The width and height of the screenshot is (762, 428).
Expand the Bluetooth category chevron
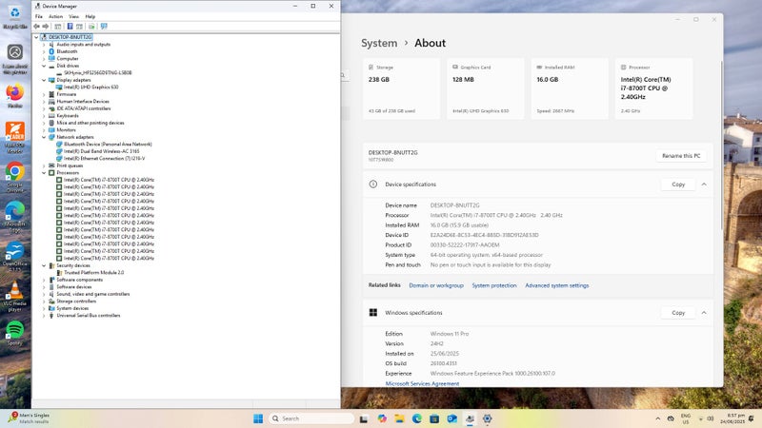44,51
